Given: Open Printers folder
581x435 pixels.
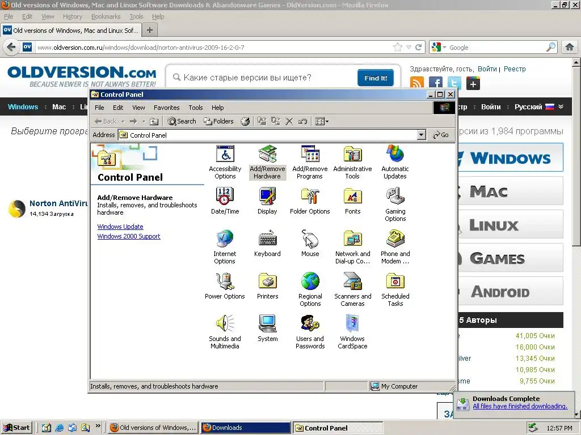Looking at the screenshot, I should pos(267,286).
